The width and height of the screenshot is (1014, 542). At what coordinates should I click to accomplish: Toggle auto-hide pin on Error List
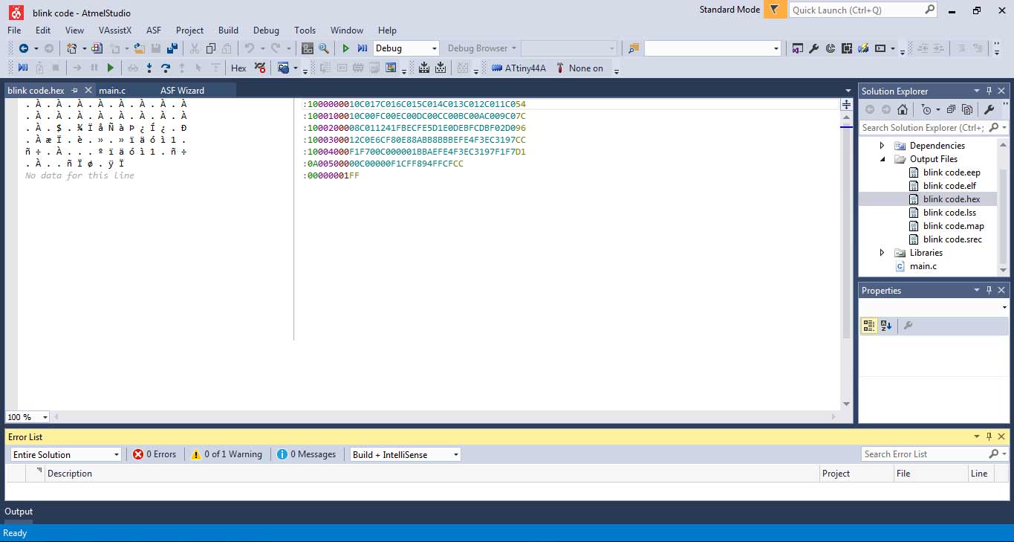[989, 436]
